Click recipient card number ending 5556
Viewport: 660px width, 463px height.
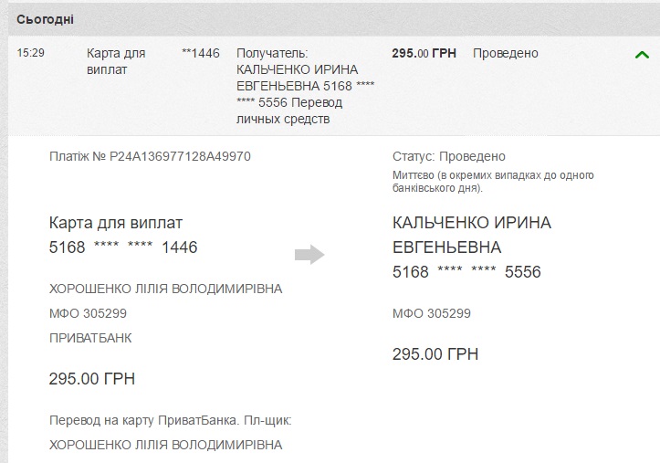click(466, 272)
